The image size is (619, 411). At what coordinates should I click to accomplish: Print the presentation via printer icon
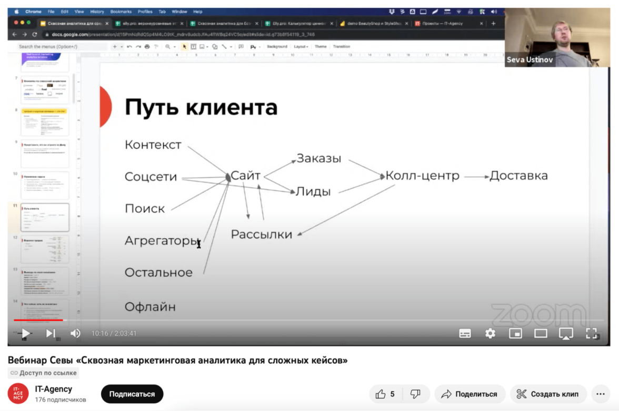point(147,46)
